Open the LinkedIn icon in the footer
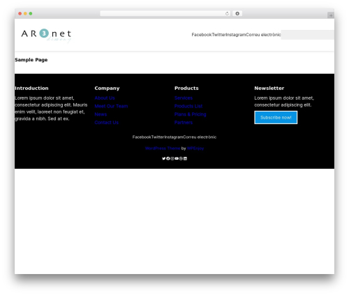The width and height of the screenshot is (349, 295). 185,158
